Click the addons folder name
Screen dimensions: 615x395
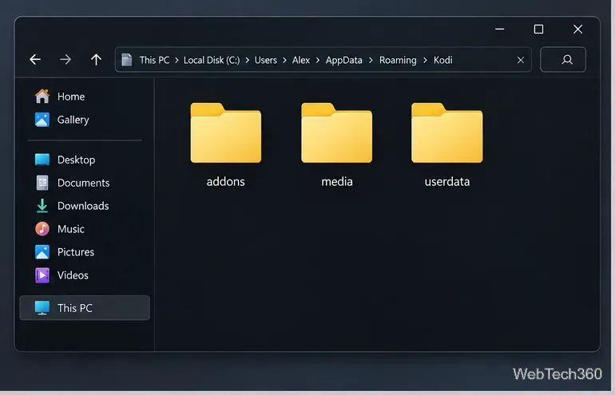point(225,181)
